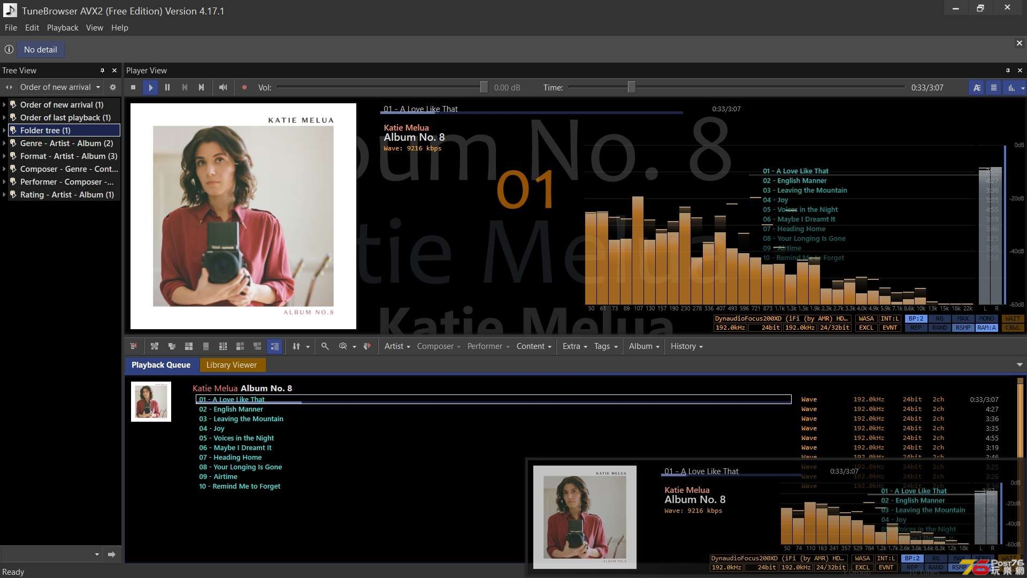Viewport: 1027px width, 578px height.
Task: Click the eye view options icon
Action: click(343, 346)
